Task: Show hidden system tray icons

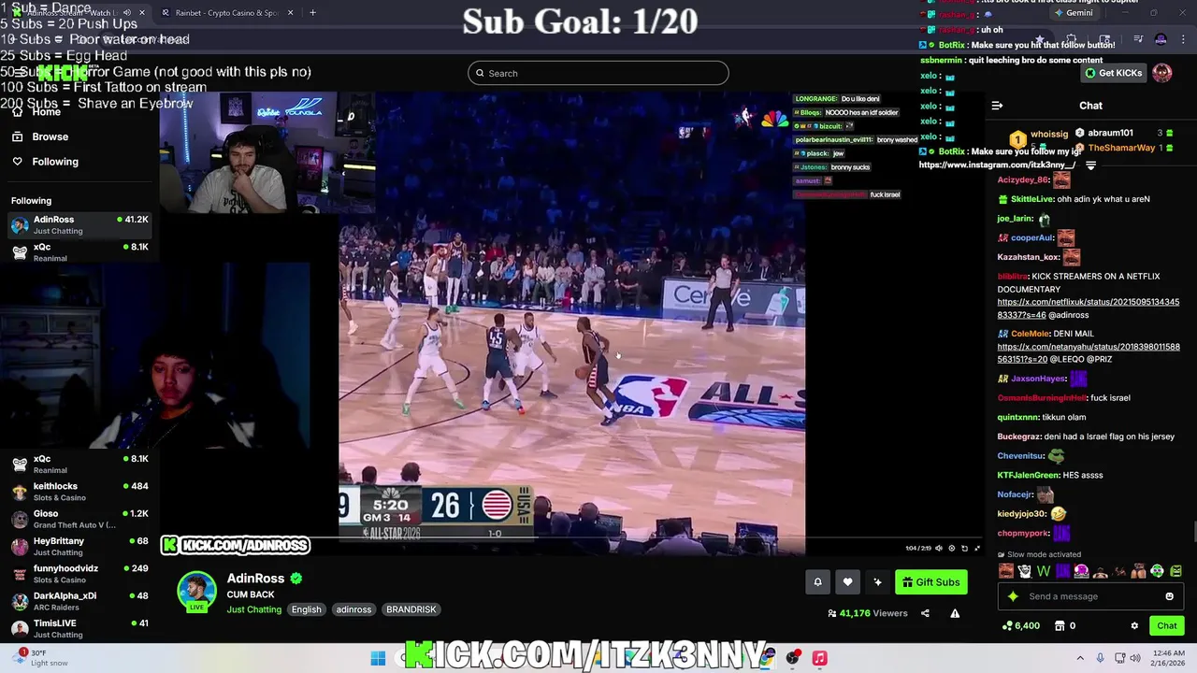Action: pos(1080,658)
